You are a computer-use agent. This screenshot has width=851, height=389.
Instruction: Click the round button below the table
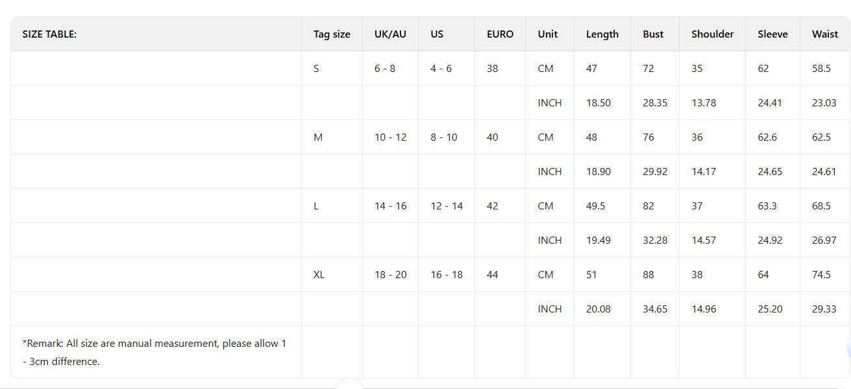coord(349,386)
